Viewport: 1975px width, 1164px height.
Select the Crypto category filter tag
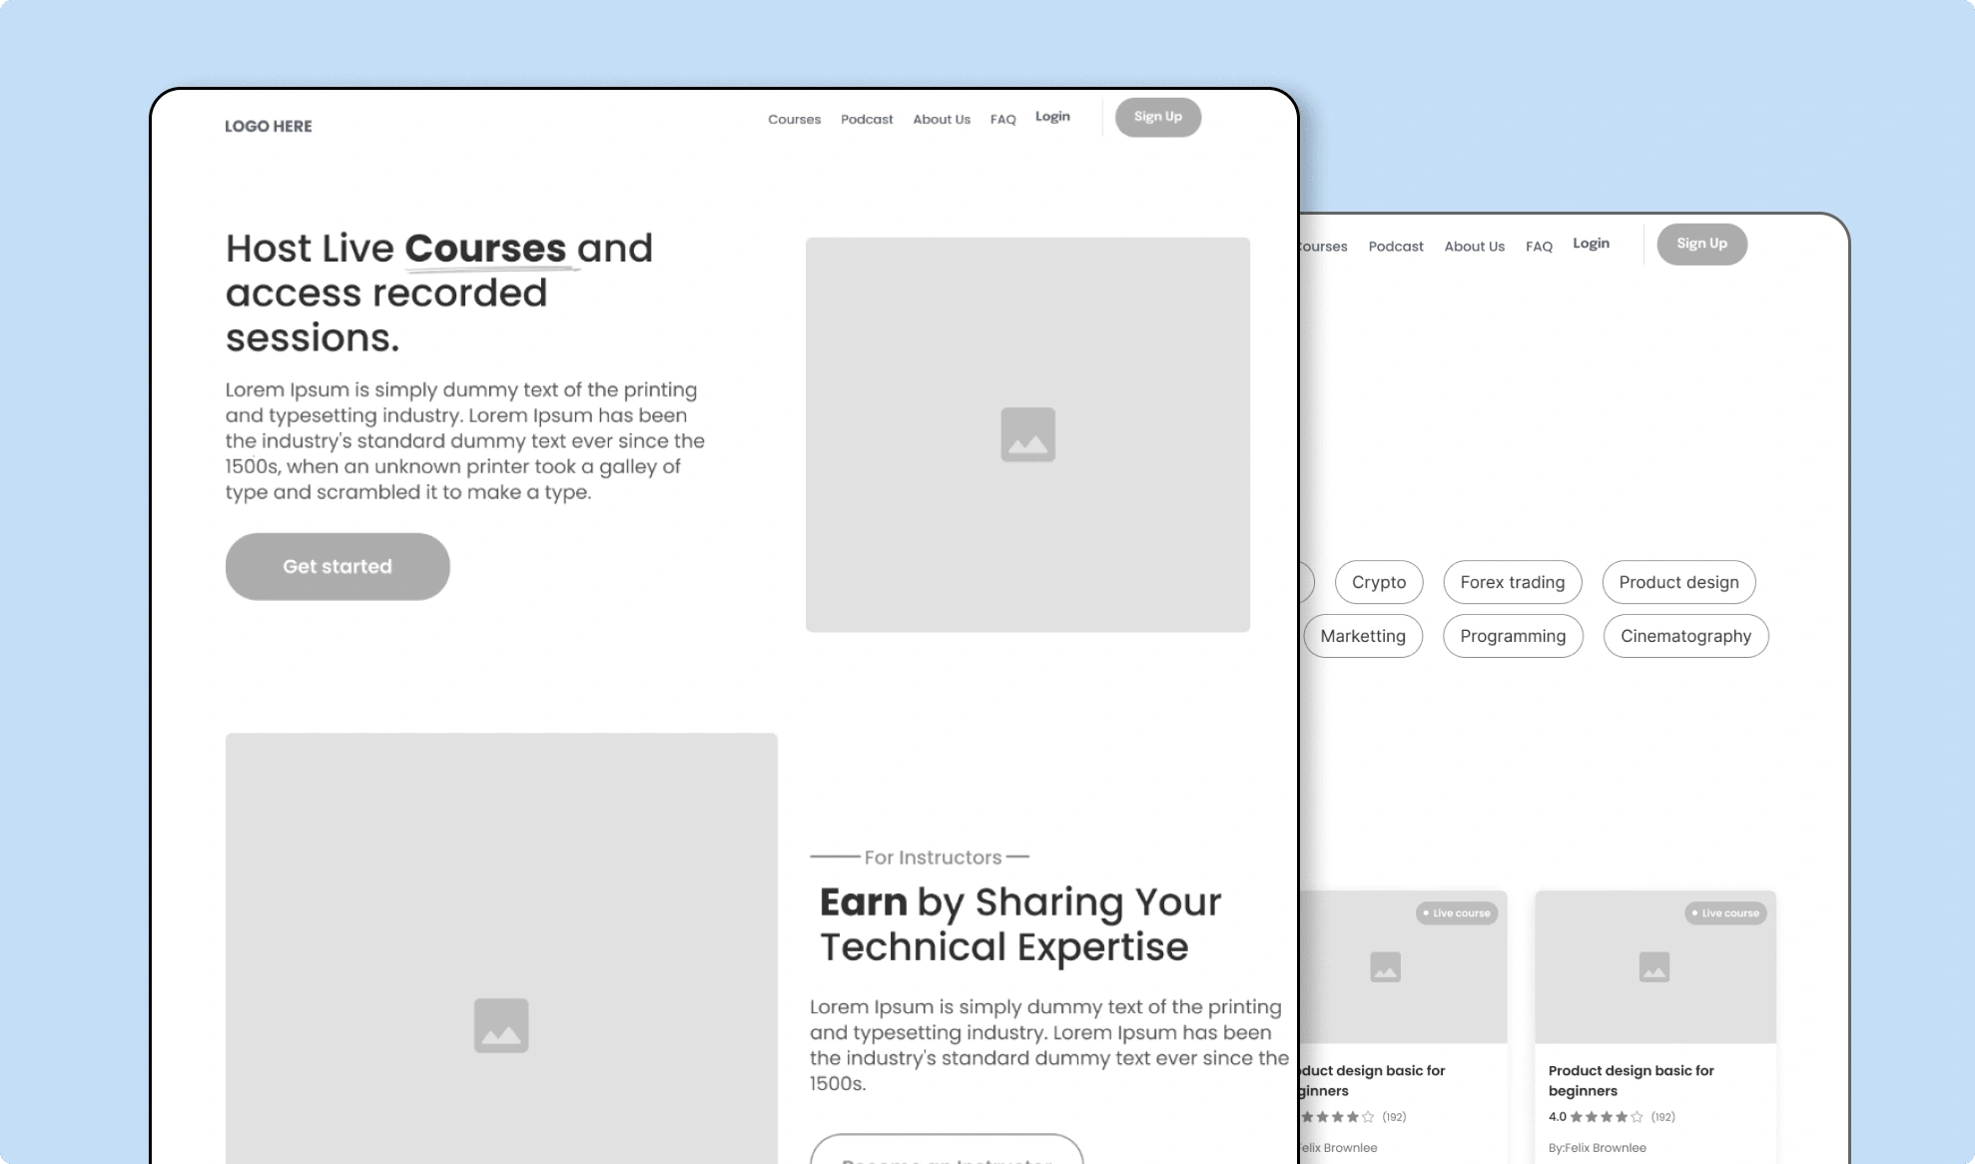(x=1378, y=582)
